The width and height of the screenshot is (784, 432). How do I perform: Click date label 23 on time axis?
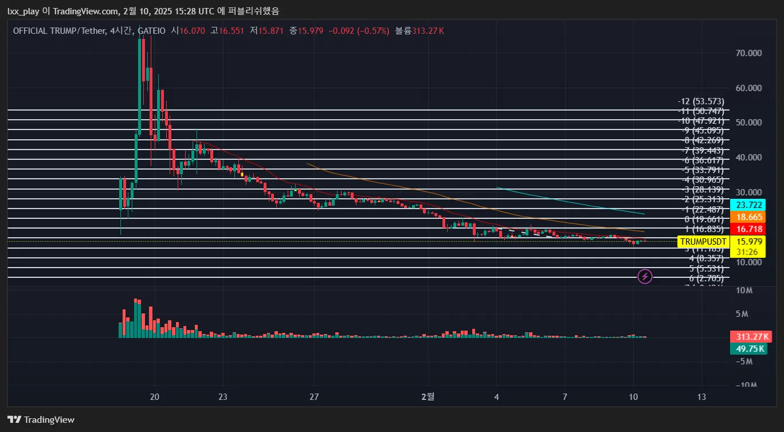click(x=223, y=396)
